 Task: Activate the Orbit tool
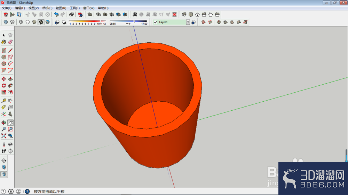pos(4,122)
